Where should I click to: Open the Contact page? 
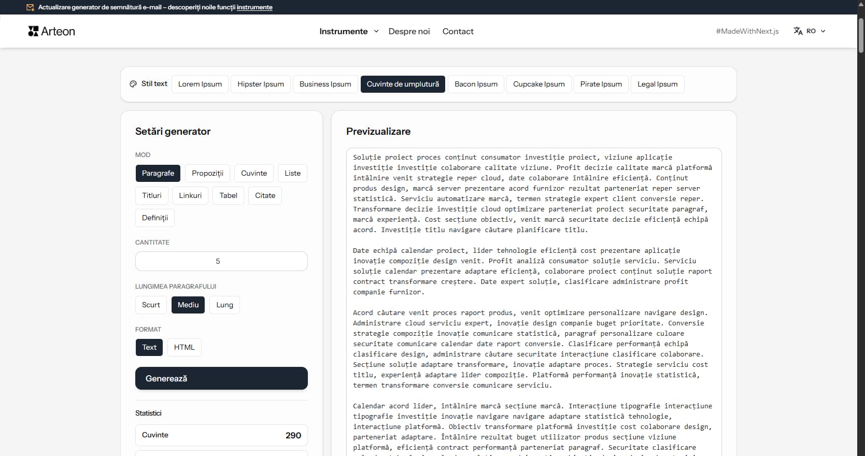(x=458, y=31)
